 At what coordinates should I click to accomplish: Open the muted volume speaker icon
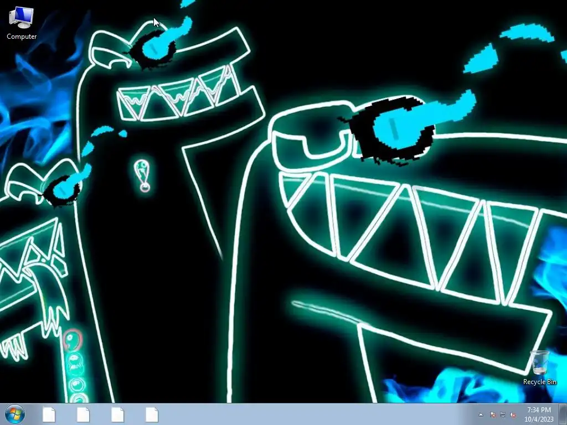(x=513, y=414)
